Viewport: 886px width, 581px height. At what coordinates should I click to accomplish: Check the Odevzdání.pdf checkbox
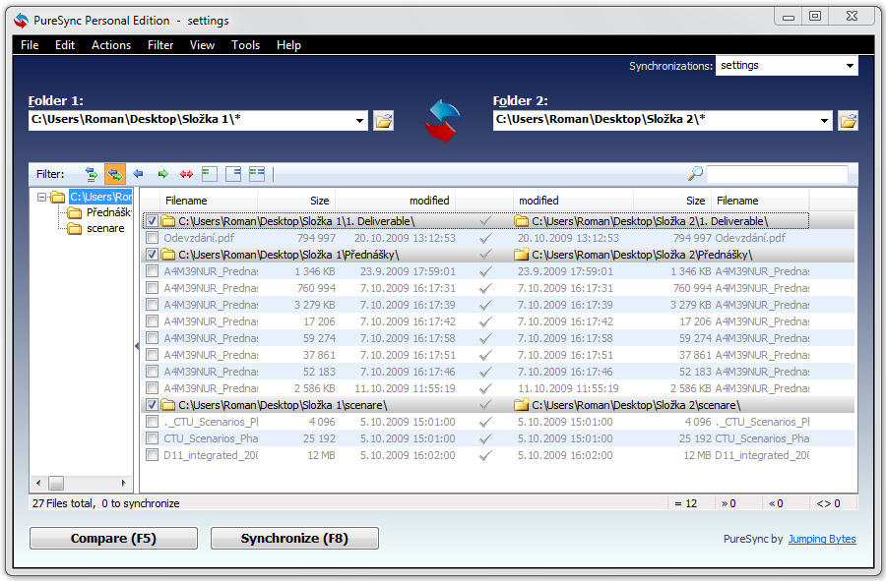152,238
